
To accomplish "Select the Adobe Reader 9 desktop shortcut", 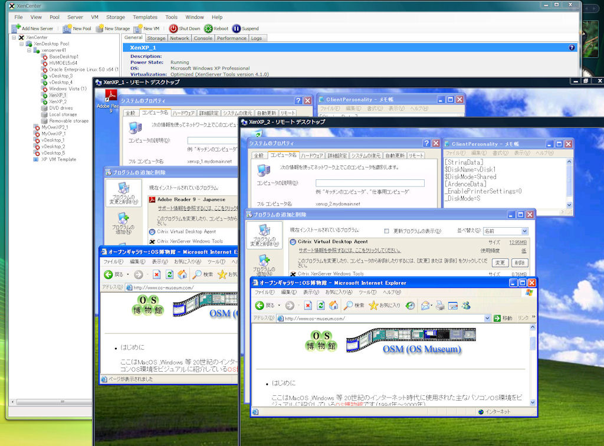I will [110, 101].
